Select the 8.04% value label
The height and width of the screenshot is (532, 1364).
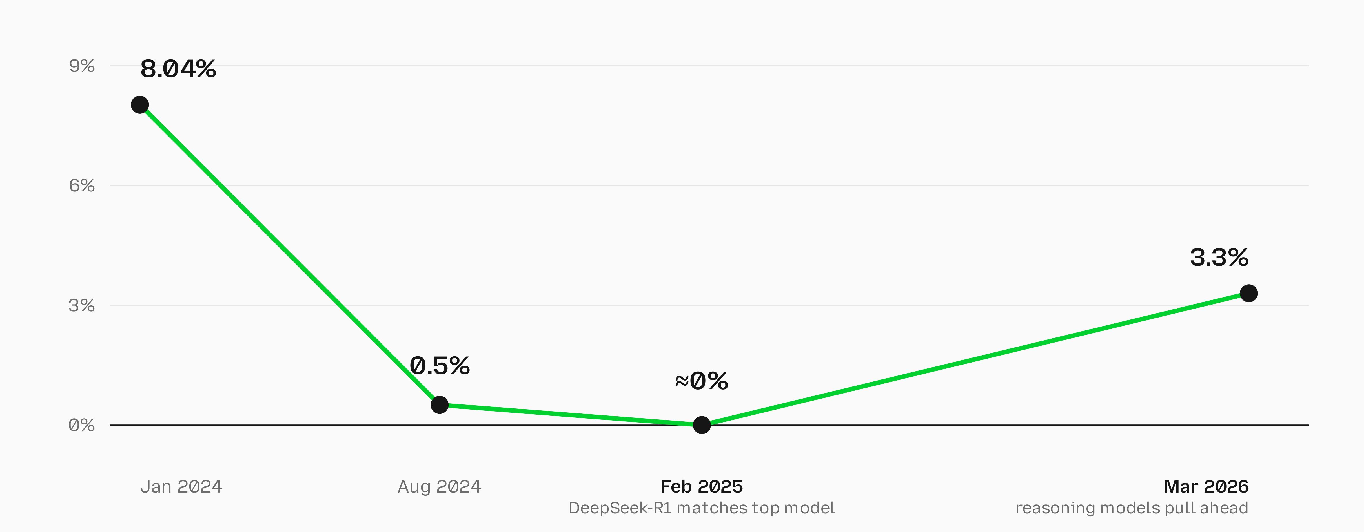[178, 69]
